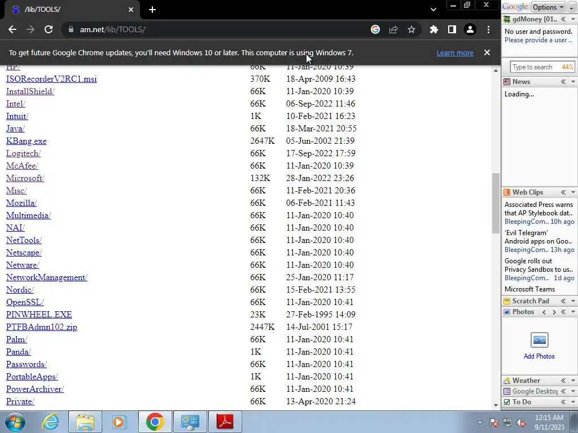Open the Java/ directory
Image resolution: width=578 pixels, height=433 pixels.
[15, 129]
